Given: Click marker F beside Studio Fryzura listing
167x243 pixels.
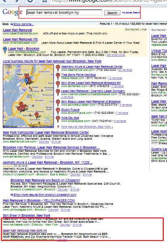Looking at the screenshot, I should pyautogui.click(x=58, y=111).
